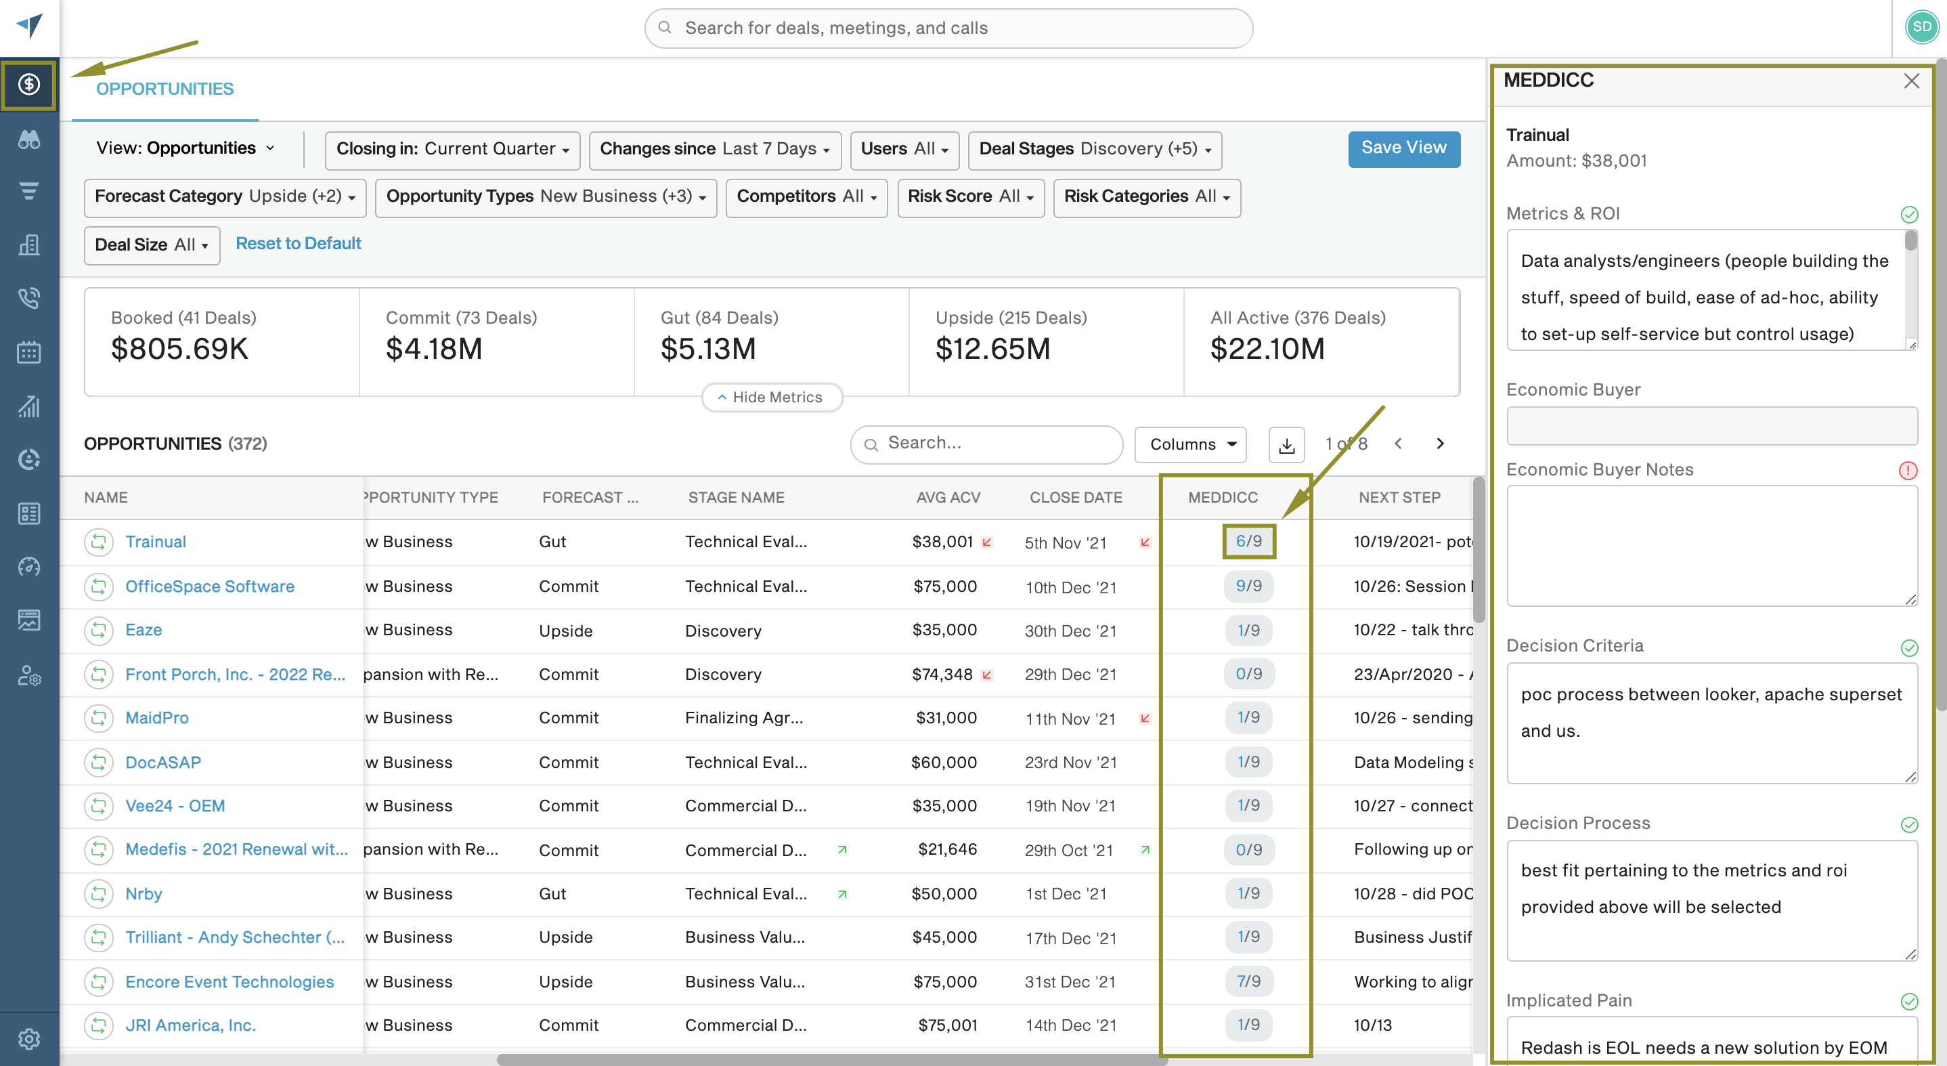Open the View: Opportunities dropdown
The image size is (1947, 1066).
point(185,148)
